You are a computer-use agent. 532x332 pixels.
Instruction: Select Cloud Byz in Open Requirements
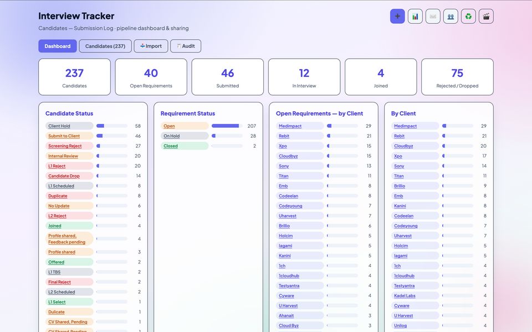[300, 325]
